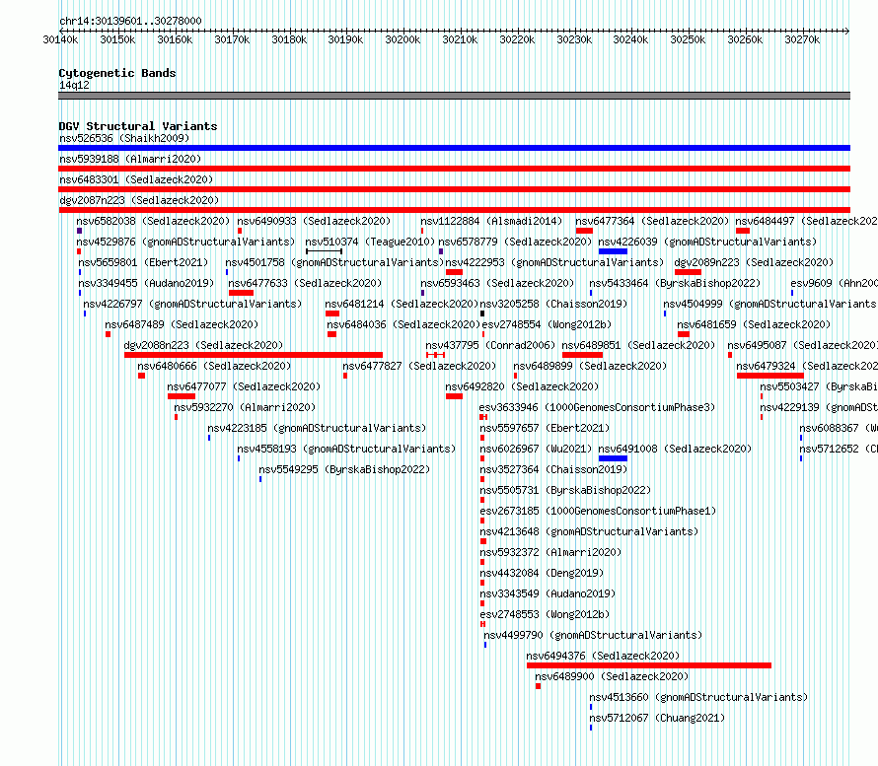Open nsv4504999 (gnomADStructuralVariants) label
Image resolution: width=878 pixels, height=766 pixels.
coord(770,304)
